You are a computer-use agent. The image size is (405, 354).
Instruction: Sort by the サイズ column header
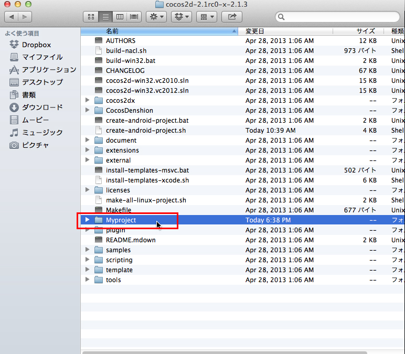[x=358, y=31]
